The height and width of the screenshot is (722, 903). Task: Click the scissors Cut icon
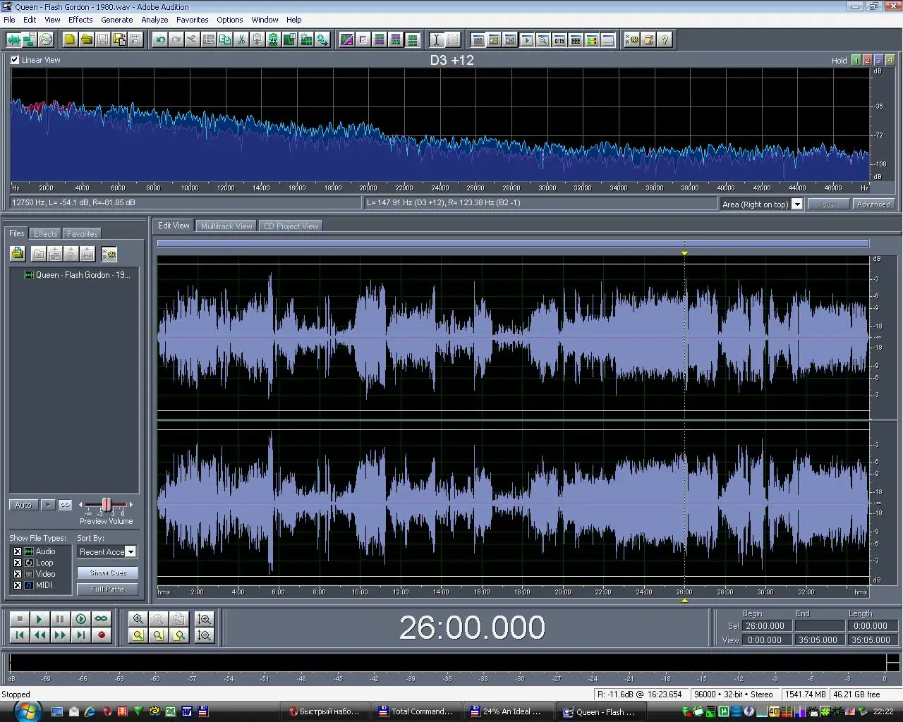(x=241, y=40)
